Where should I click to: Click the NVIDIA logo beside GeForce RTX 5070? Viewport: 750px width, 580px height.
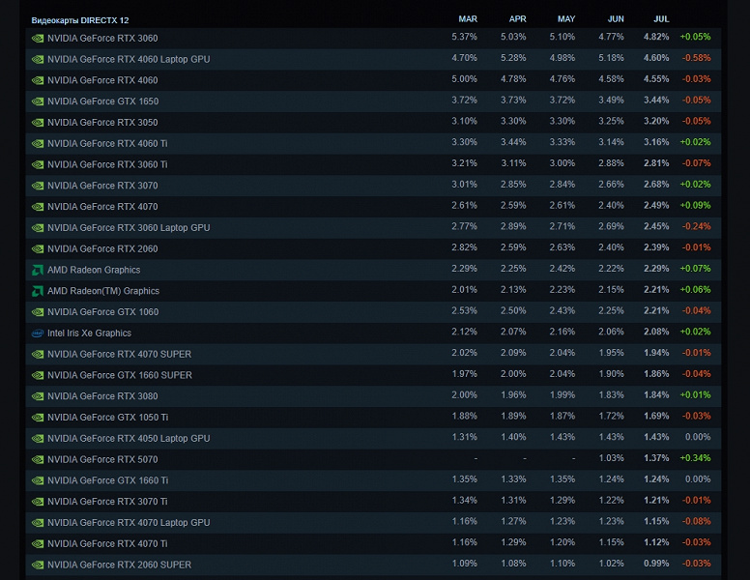pyautogui.click(x=38, y=459)
